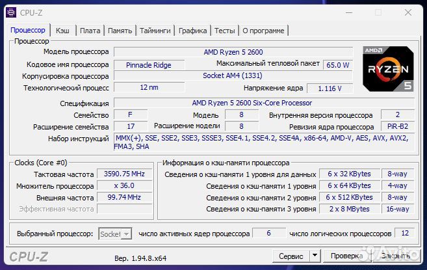Click the CPU-Z app icon in title bar
427x270 pixels.
(x=11, y=12)
